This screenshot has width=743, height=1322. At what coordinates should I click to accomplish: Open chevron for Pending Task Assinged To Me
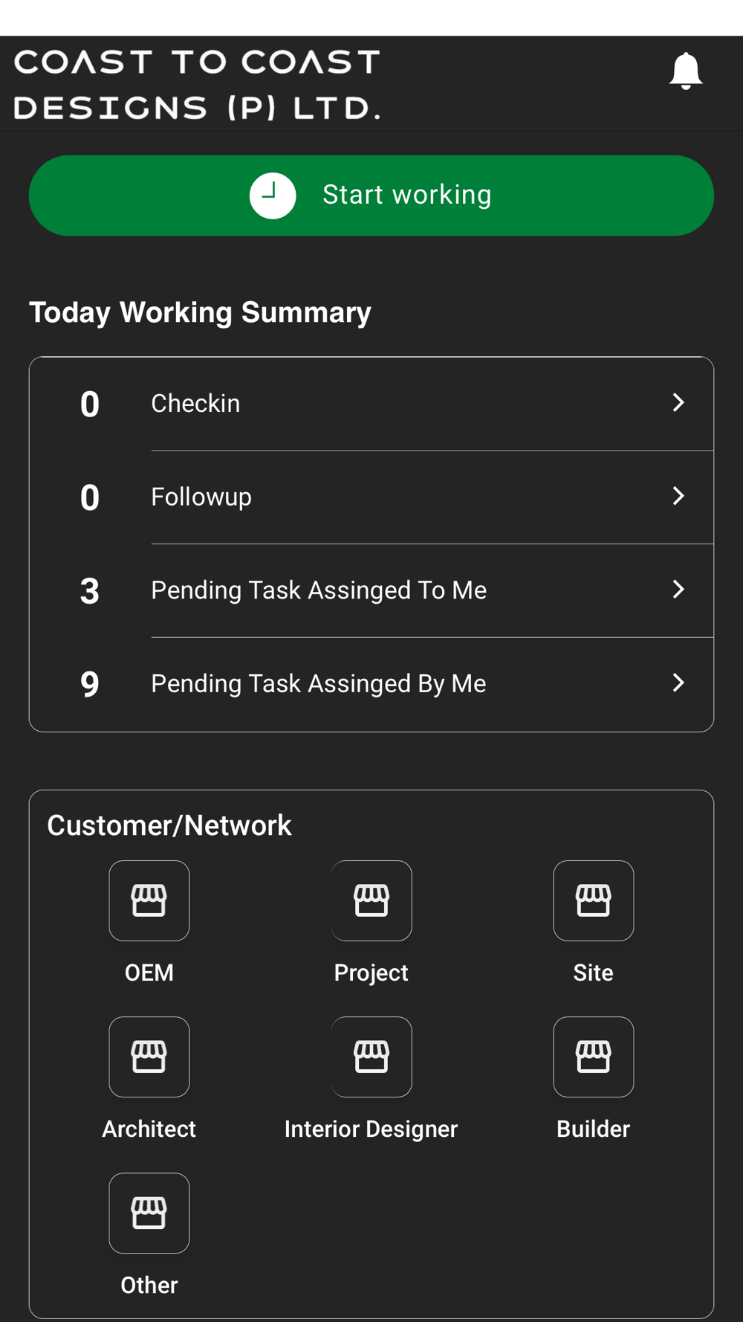click(x=678, y=590)
